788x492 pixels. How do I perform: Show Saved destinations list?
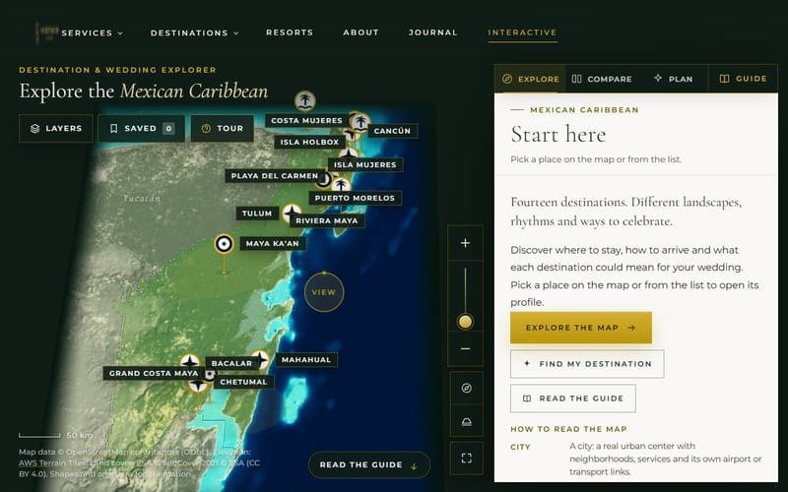click(141, 129)
